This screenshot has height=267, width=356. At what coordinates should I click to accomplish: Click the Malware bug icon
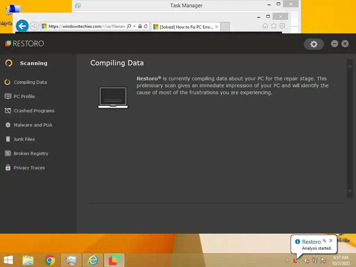(x=8, y=125)
